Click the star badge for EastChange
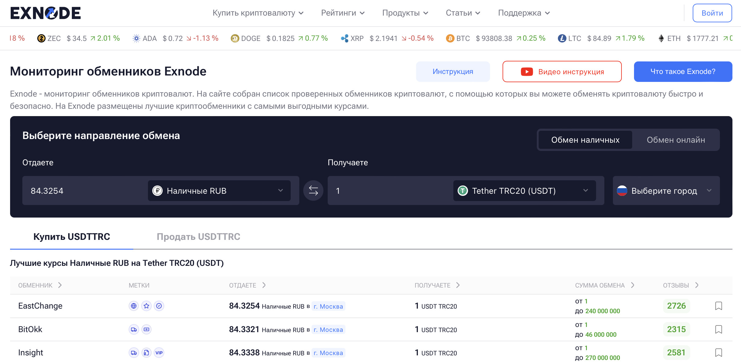Screen dimensions: 741x363 click(146, 306)
